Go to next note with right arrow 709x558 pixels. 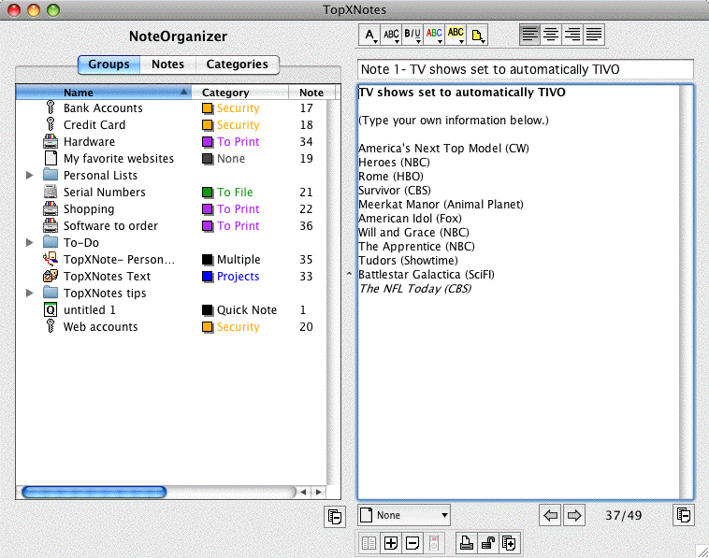[x=574, y=515]
